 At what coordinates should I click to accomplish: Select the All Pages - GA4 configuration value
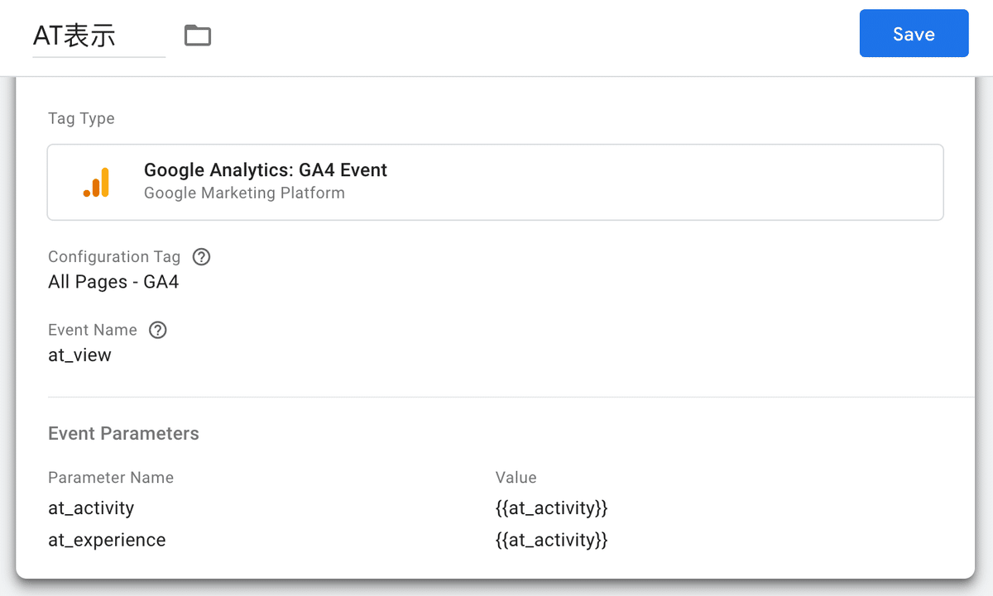coord(113,282)
